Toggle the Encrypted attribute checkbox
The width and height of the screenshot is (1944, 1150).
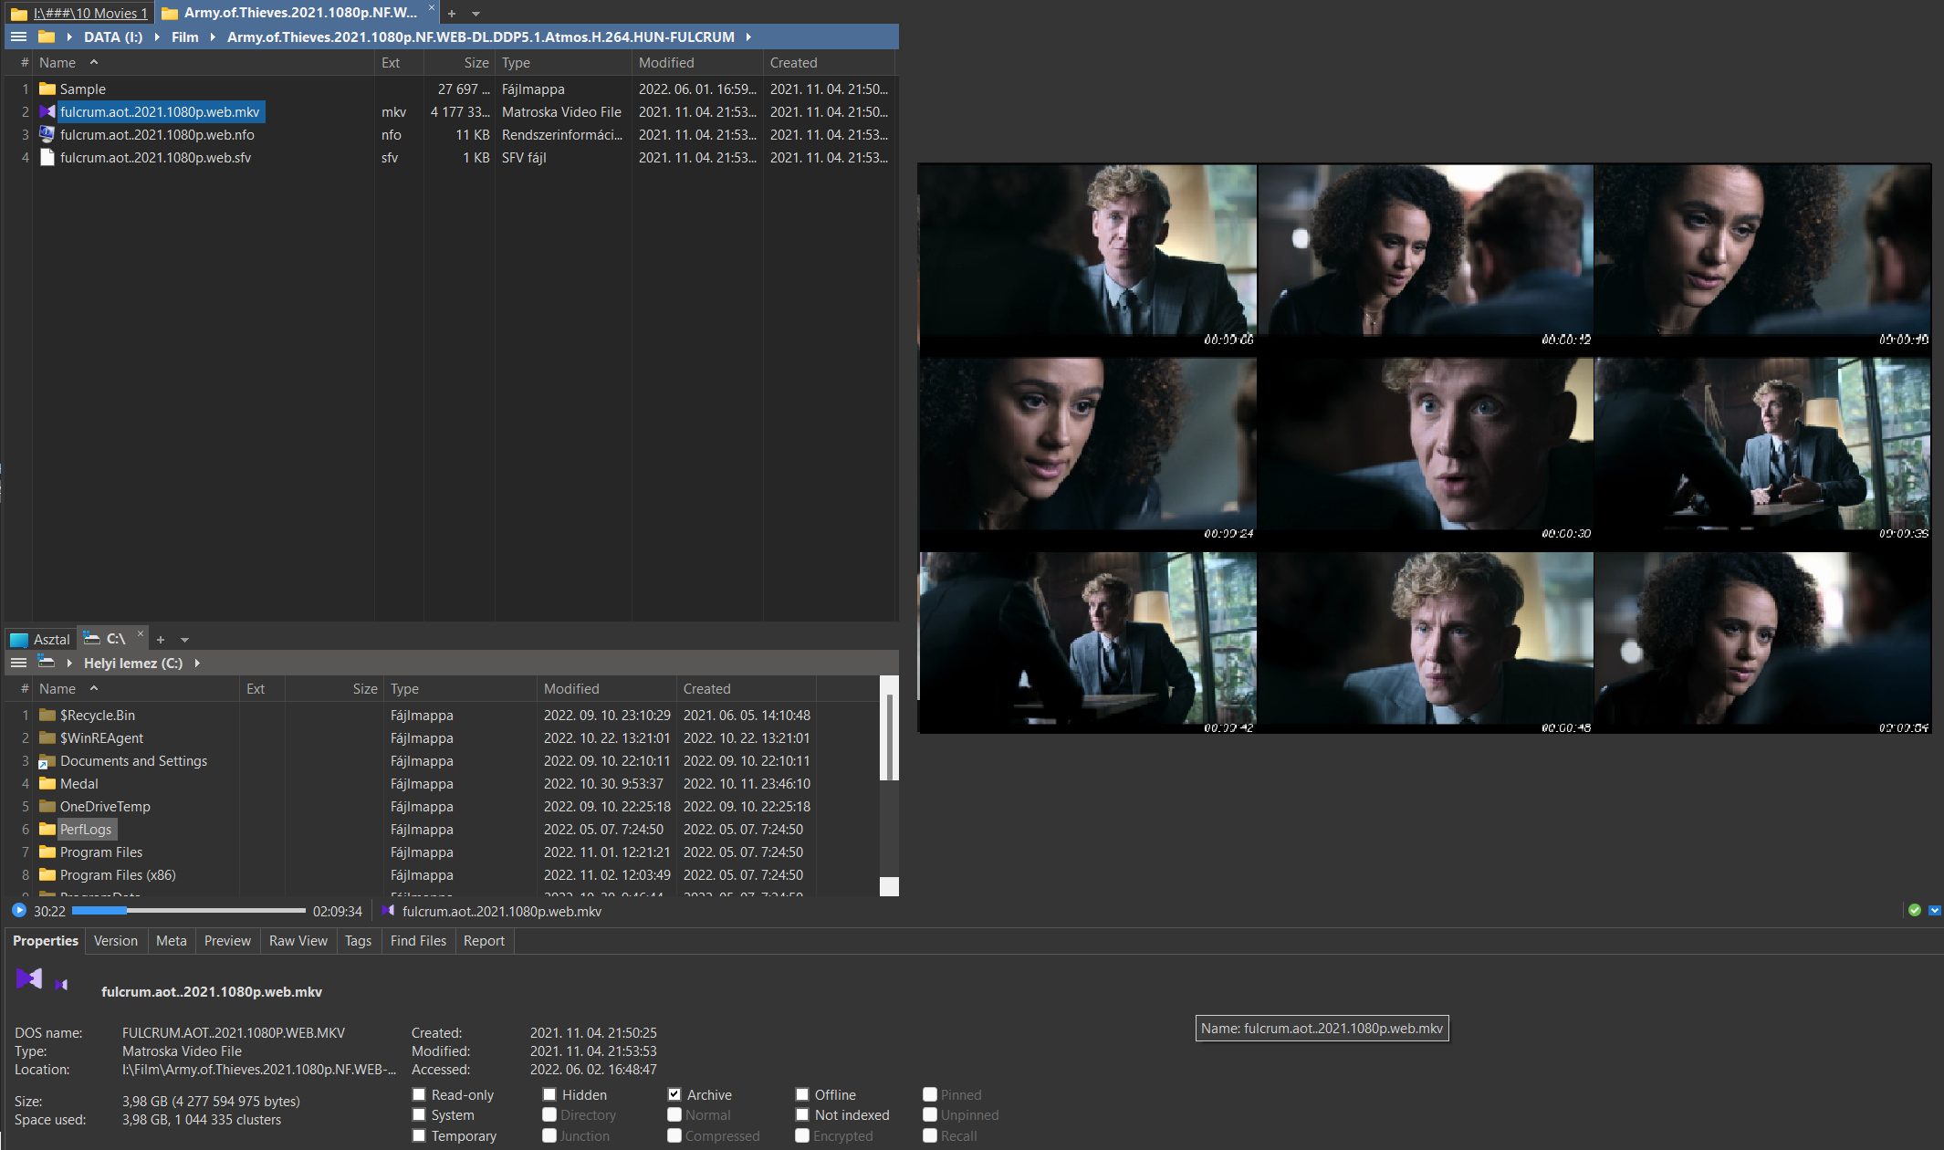pos(802,1136)
